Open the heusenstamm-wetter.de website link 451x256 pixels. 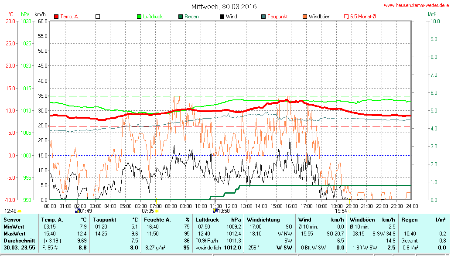pos(416,5)
